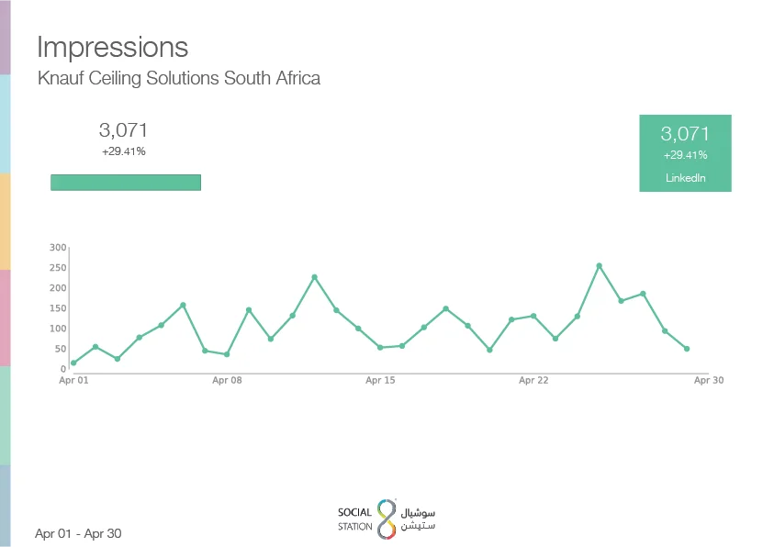Click the green impressions progress bar
The image size is (774, 547).
[125, 182]
